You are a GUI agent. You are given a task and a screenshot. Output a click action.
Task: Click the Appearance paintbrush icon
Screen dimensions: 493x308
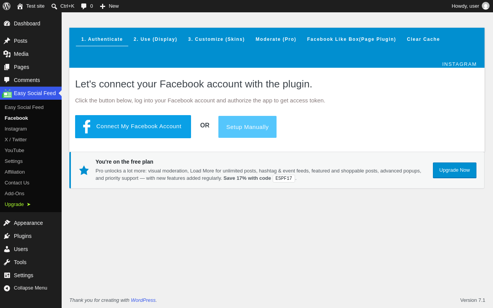coord(7,223)
